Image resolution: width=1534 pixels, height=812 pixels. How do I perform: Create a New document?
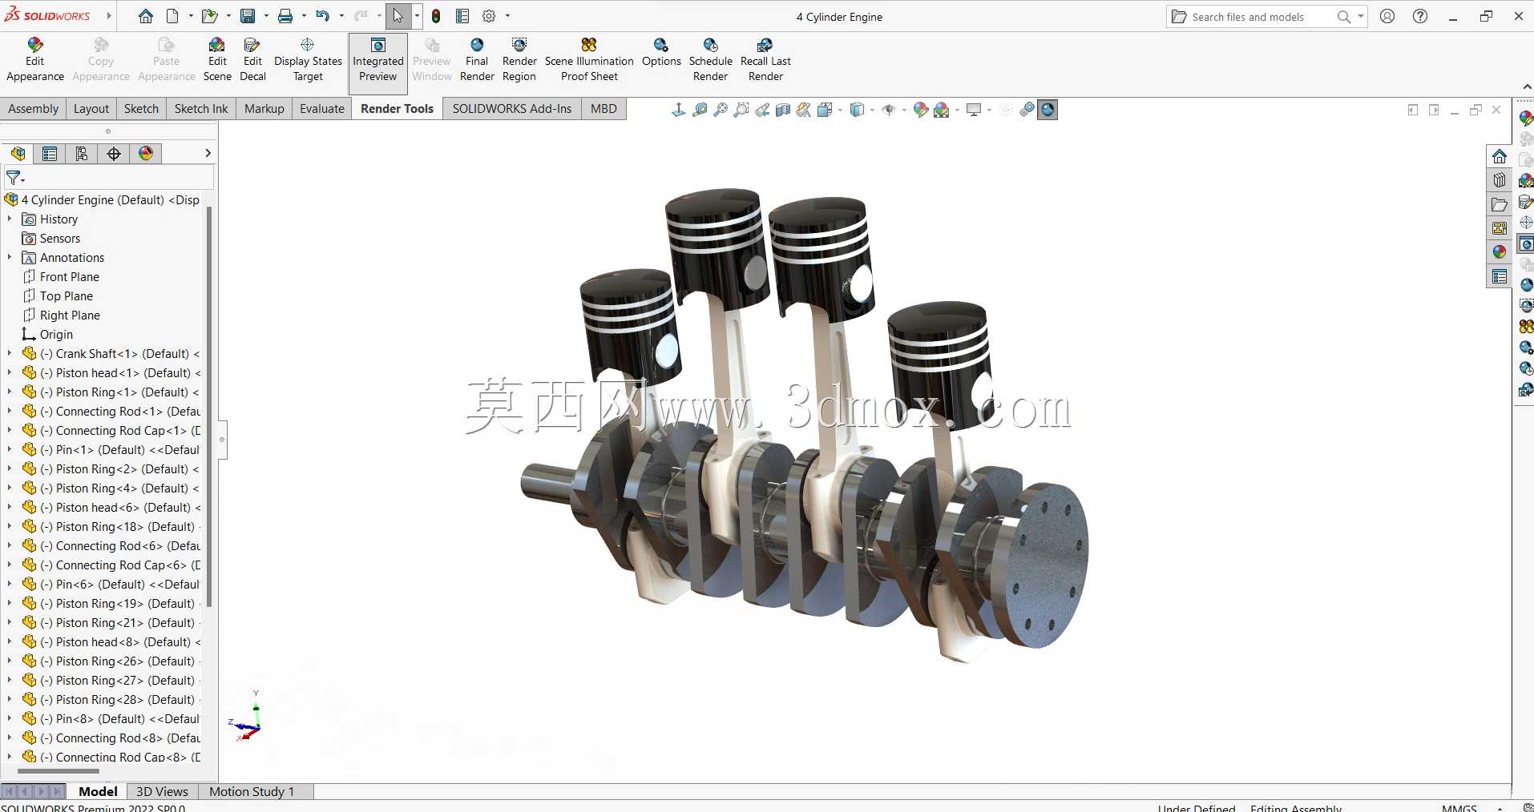[x=172, y=16]
